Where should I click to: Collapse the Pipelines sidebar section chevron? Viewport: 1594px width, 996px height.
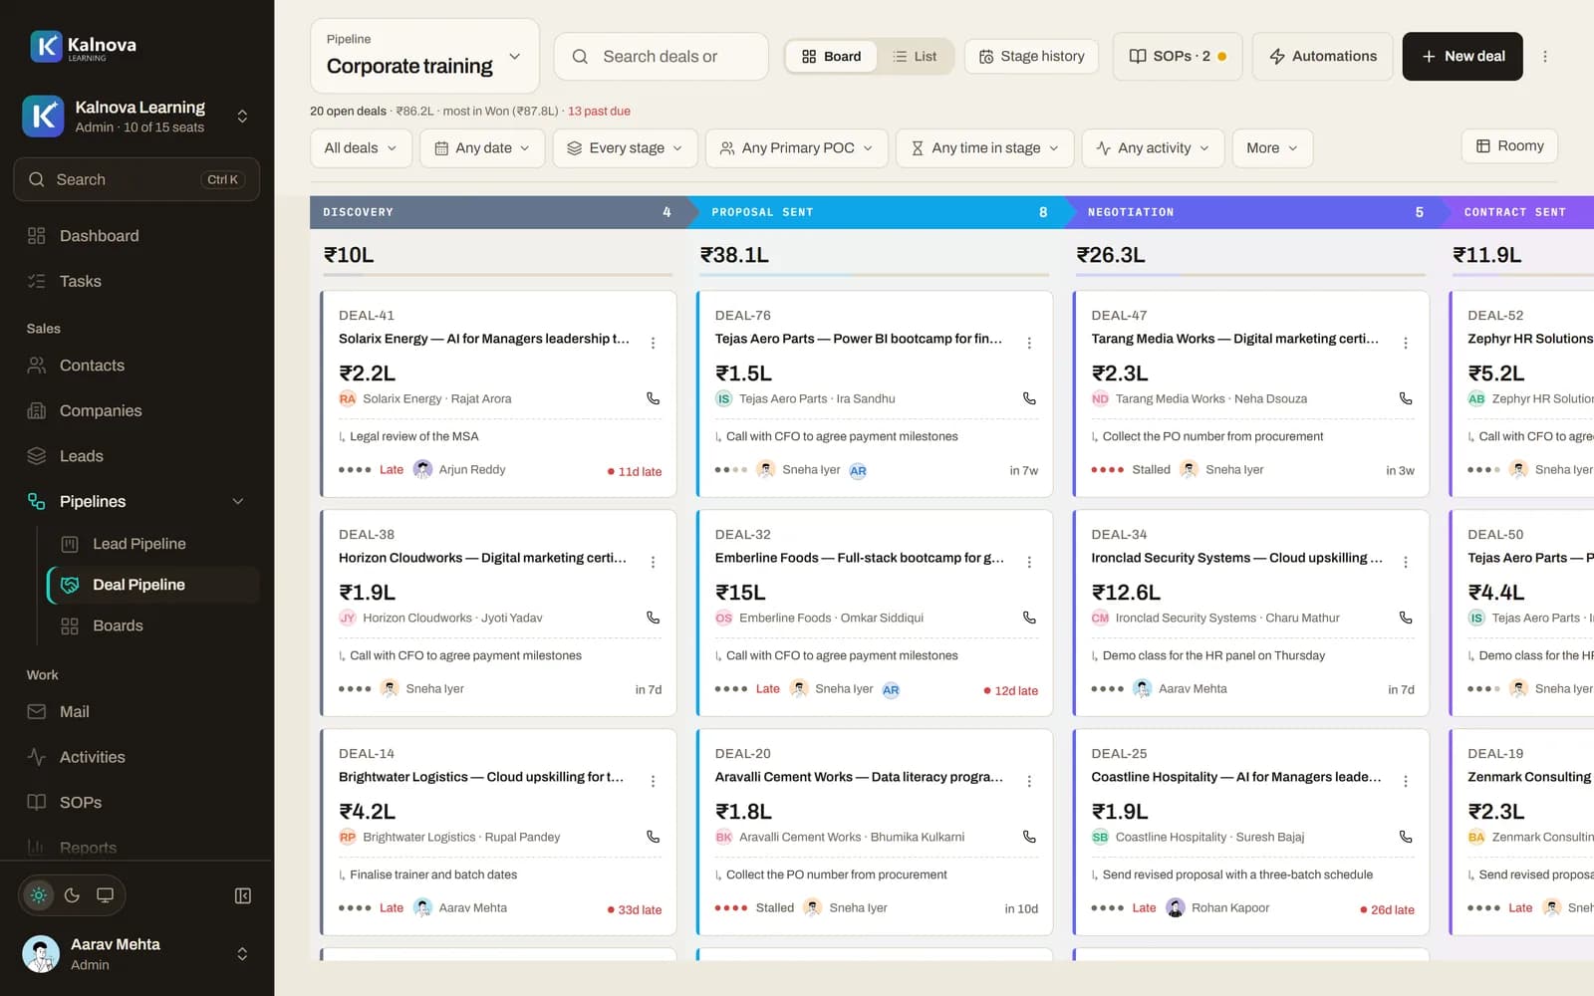pos(238,502)
